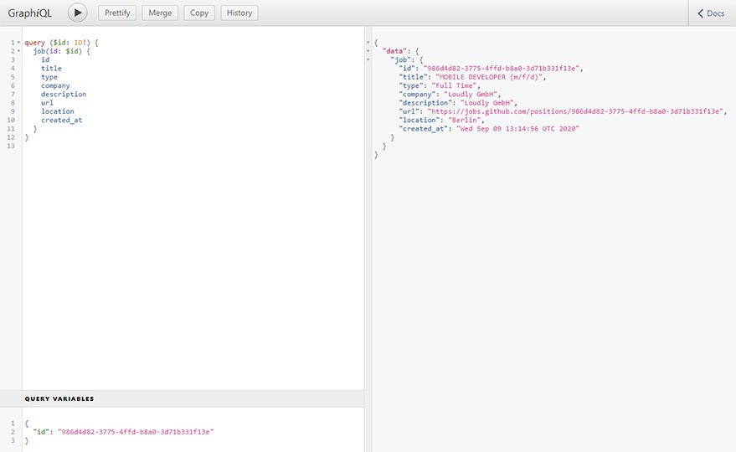Click the id value in query variables
The height and width of the screenshot is (452, 736).
[x=136, y=432]
